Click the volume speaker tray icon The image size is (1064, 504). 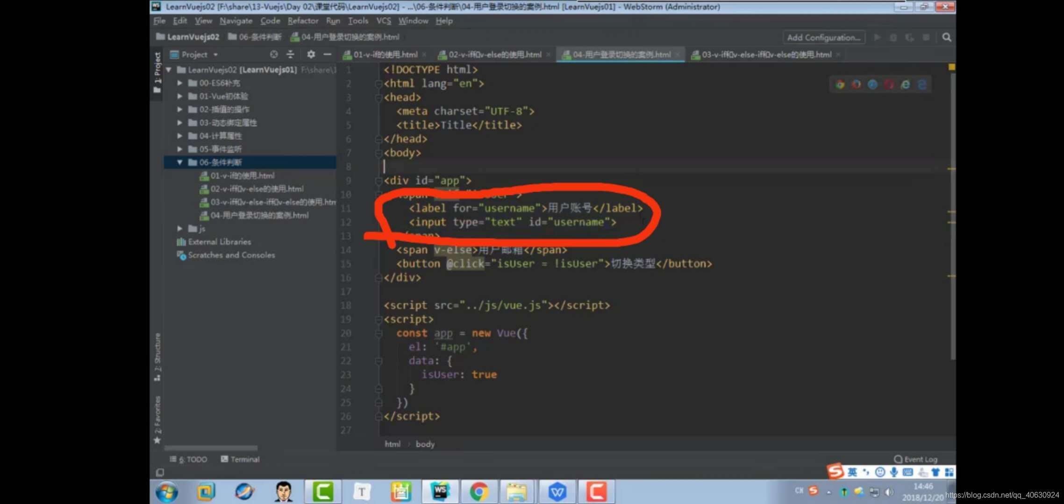tap(889, 491)
